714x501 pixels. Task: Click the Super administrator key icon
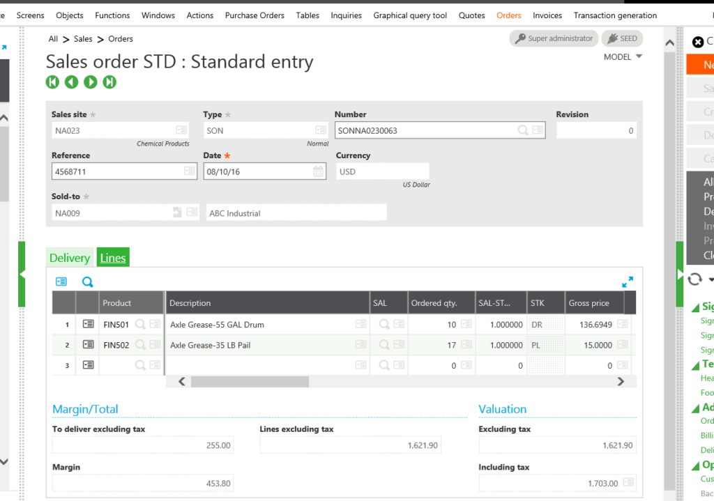521,38
